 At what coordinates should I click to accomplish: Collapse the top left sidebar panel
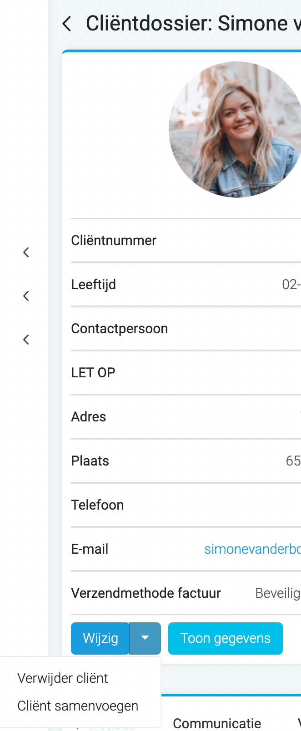25,252
